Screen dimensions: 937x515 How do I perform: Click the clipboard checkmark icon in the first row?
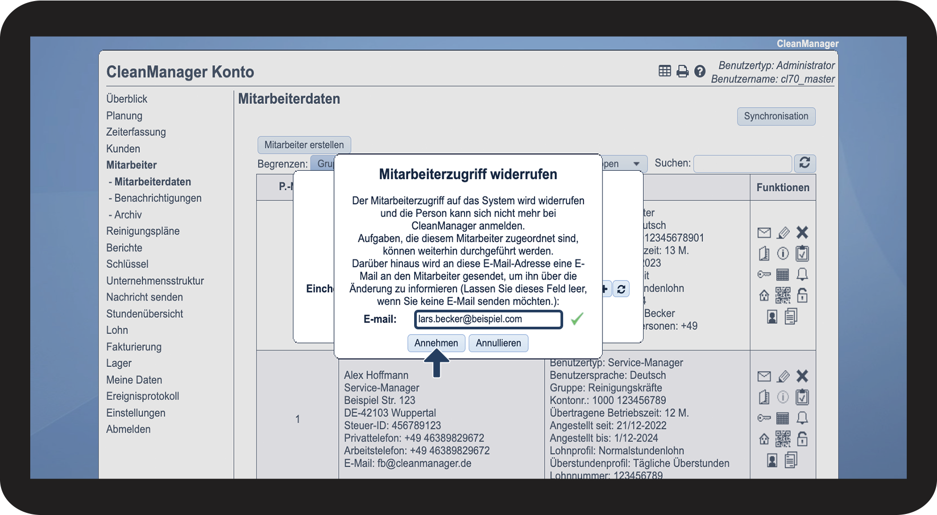point(802,253)
